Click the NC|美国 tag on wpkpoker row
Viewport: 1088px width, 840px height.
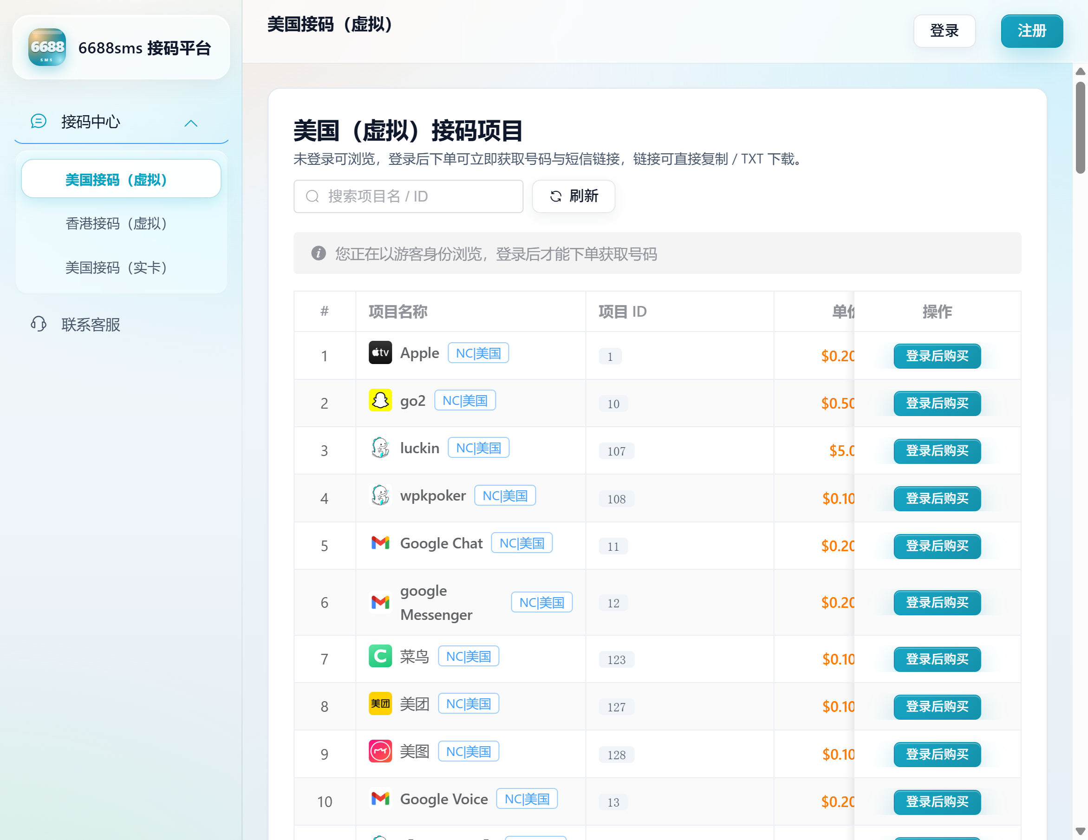[505, 495]
